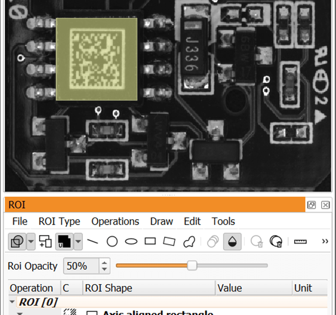Open the Edit menu

192,221
